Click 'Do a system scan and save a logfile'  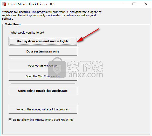tap(43, 41)
